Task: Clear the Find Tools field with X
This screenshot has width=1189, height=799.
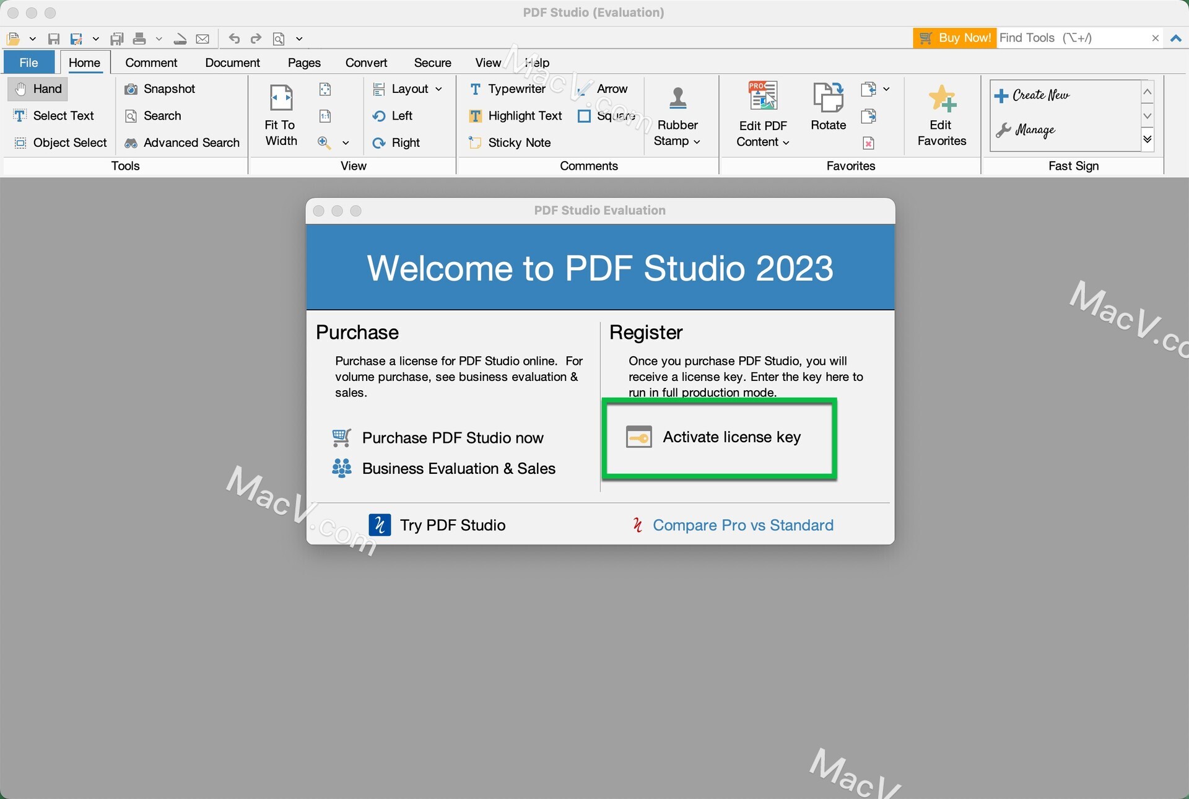Action: coord(1155,38)
